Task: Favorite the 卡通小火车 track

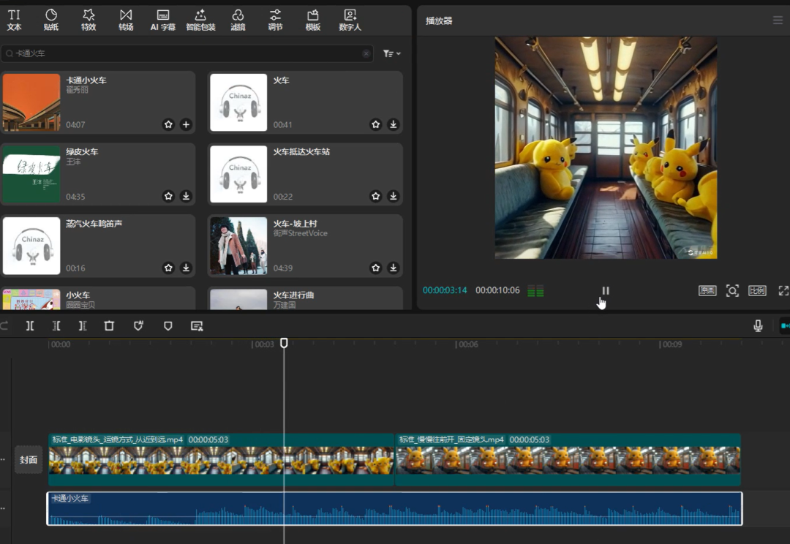Action: coord(168,124)
